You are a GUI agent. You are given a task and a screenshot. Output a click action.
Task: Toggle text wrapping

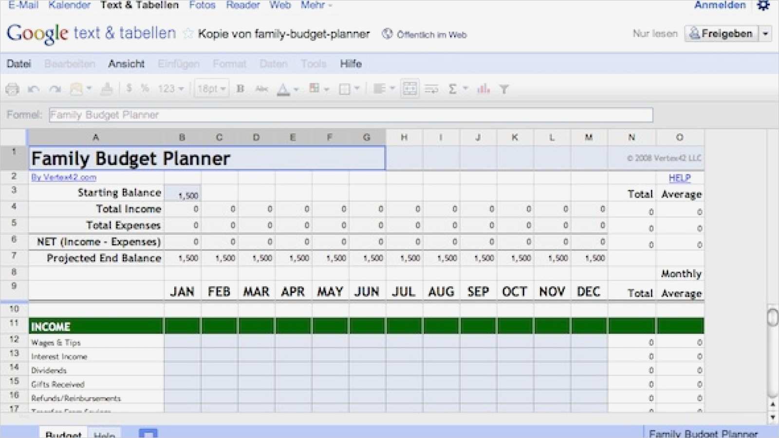pos(431,89)
